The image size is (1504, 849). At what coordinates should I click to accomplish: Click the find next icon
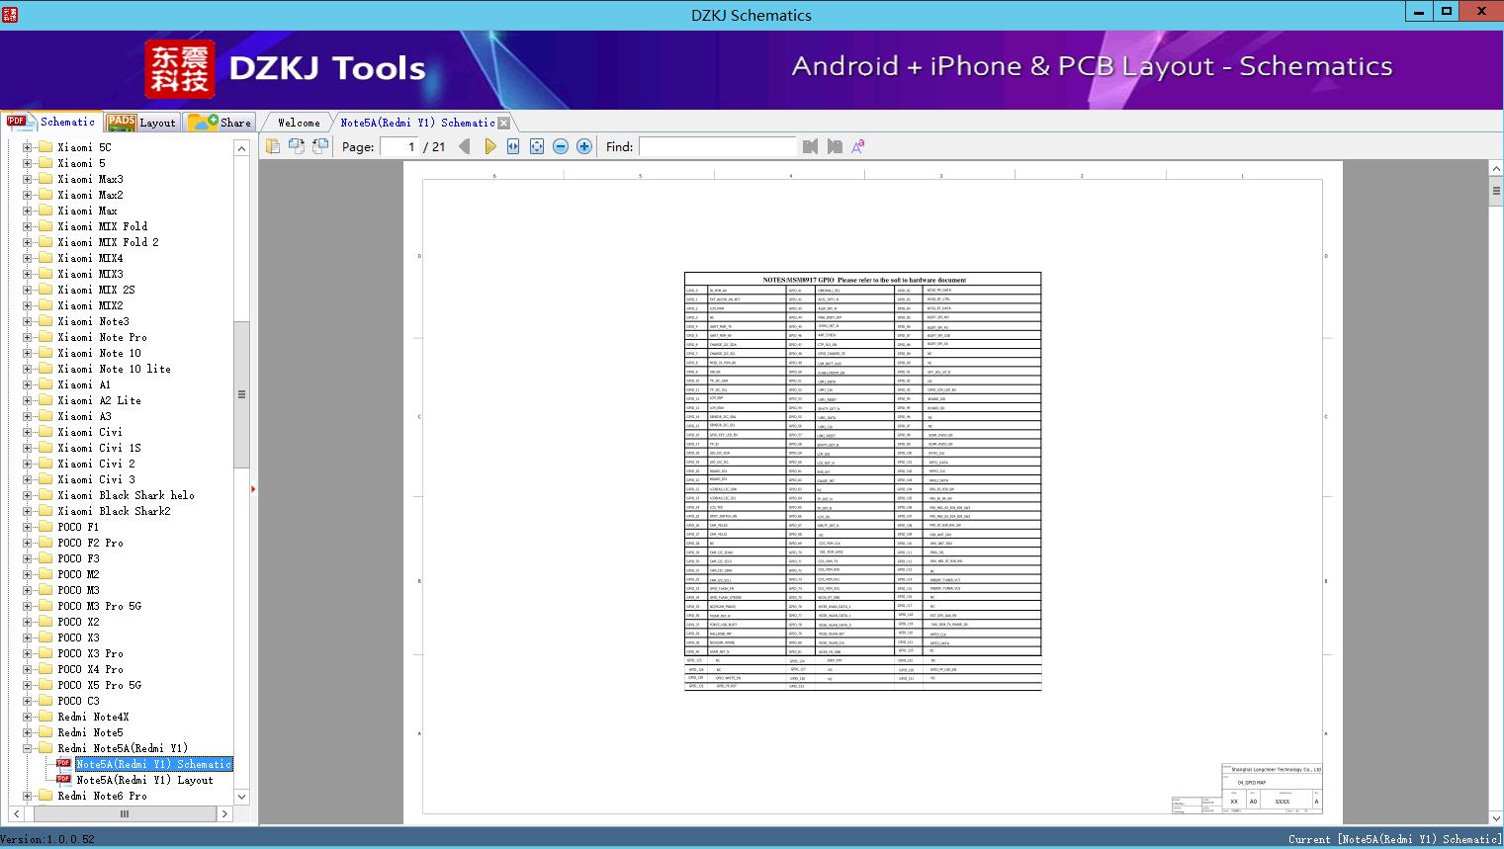pyautogui.click(x=835, y=146)
